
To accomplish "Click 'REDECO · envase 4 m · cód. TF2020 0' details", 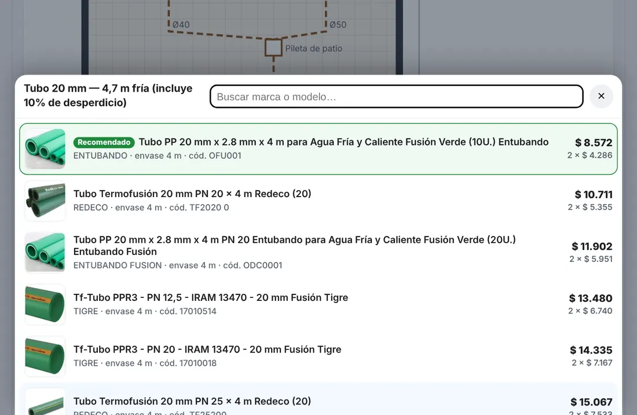I will point(151,208).
